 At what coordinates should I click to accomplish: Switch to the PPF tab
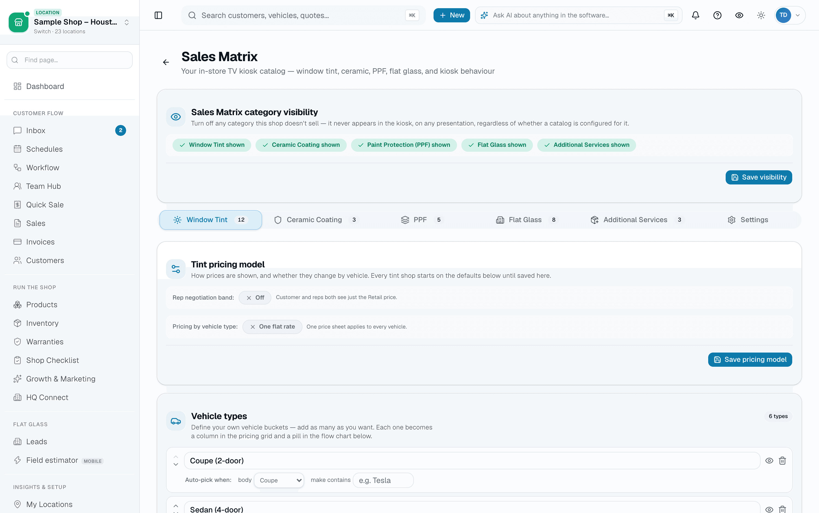(x=422, y=220)
